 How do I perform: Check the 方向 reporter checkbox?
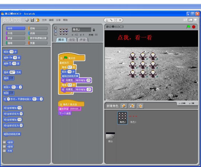click(4, 151)
